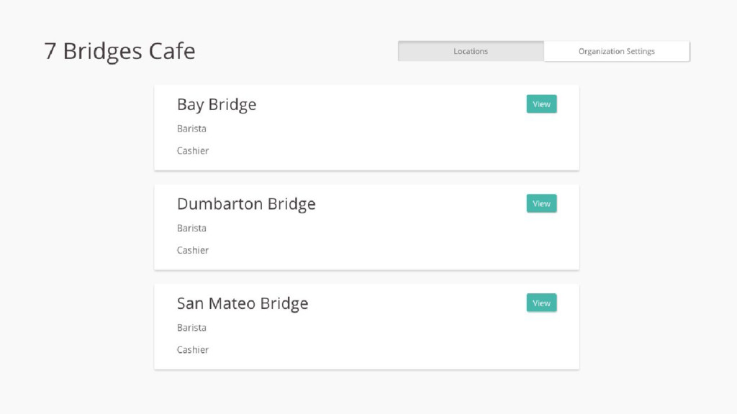Click the 7 Bridges Cafe title

(120, 52)
